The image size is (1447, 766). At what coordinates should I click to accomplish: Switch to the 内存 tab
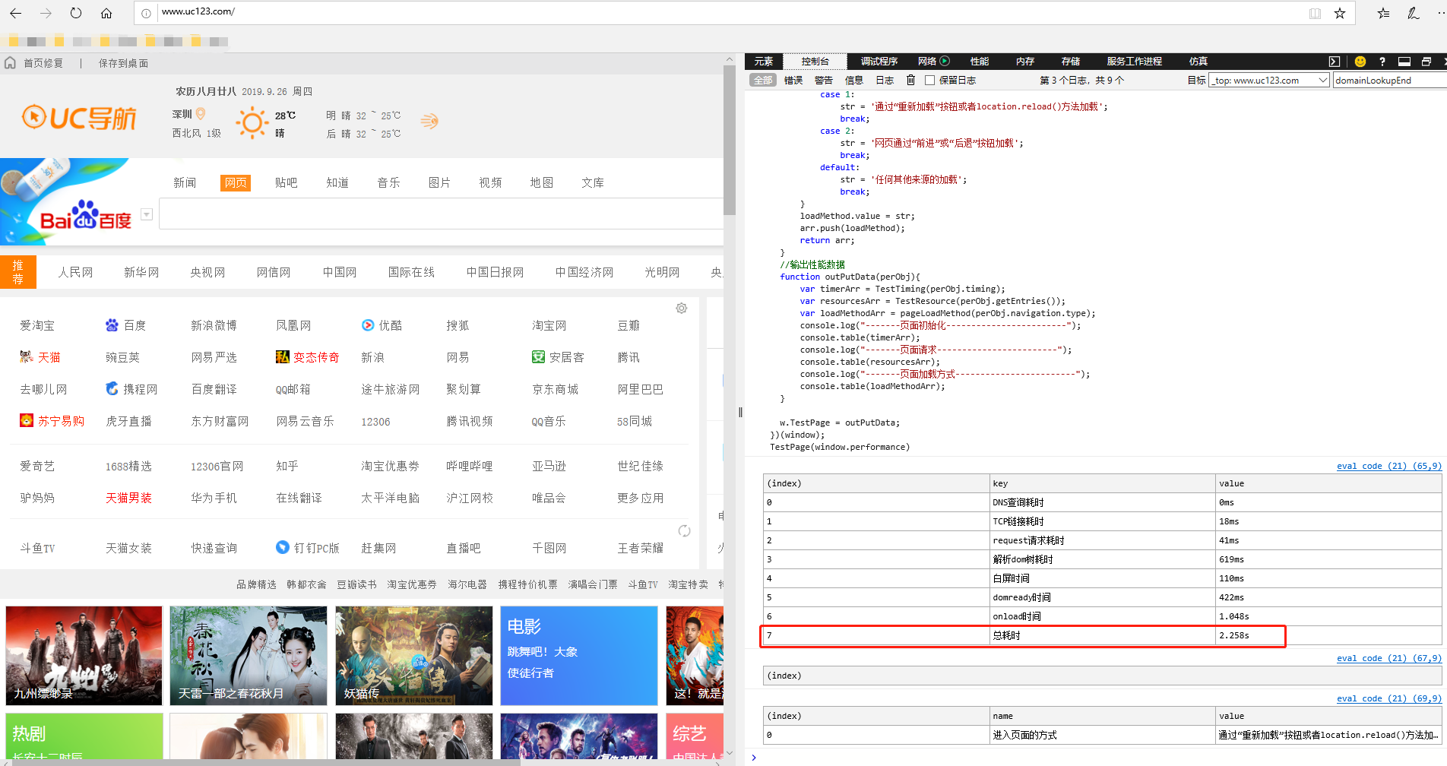(1025, 62)
